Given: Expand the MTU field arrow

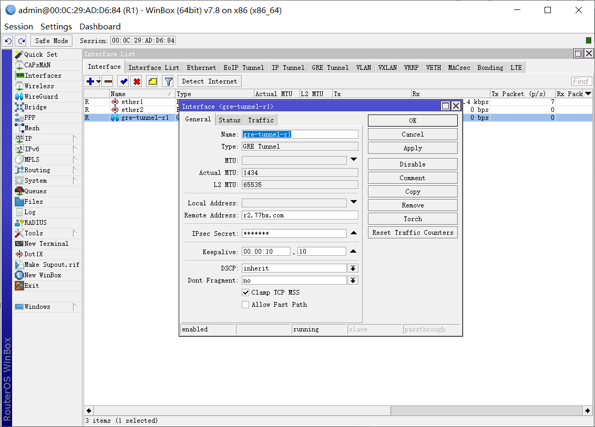Looking at the screenshot, I should pyautogui.click(x=354, y=160).
